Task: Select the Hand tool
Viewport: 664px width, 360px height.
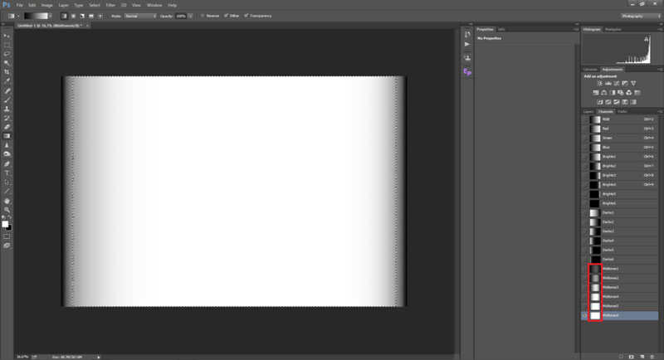Action: pyautogui.click(x=7, y=201)
